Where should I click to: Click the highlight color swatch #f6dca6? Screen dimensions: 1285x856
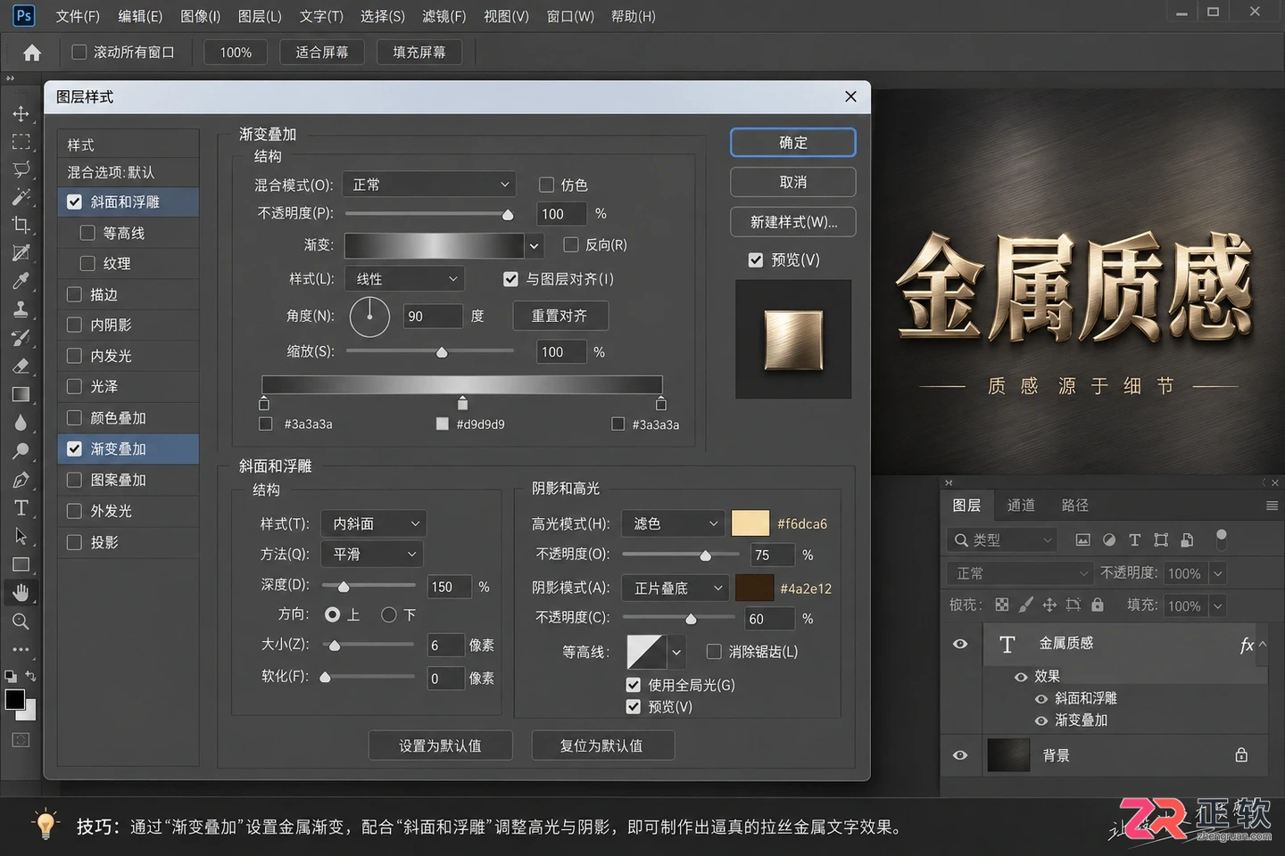(750, 523)
